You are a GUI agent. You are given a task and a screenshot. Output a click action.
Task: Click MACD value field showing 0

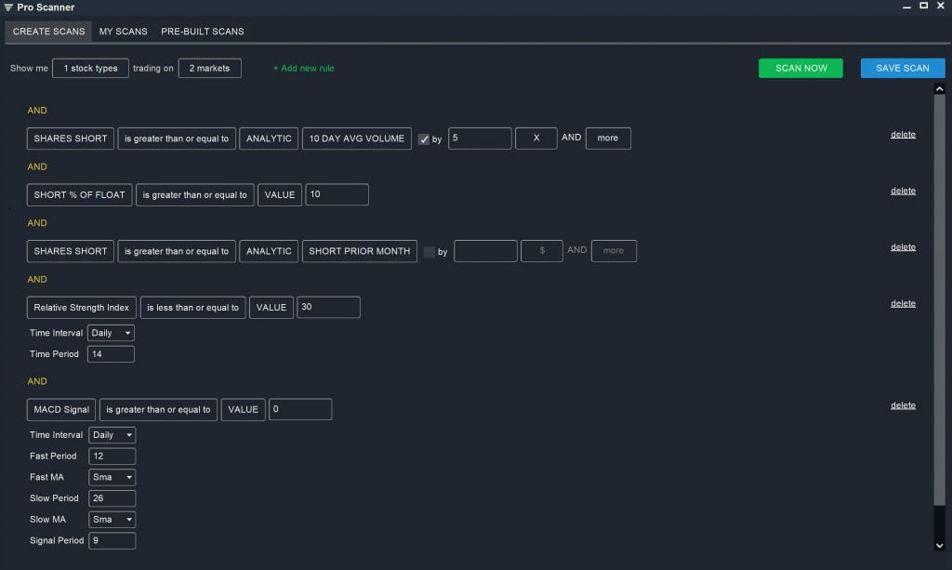pos(300,409)
